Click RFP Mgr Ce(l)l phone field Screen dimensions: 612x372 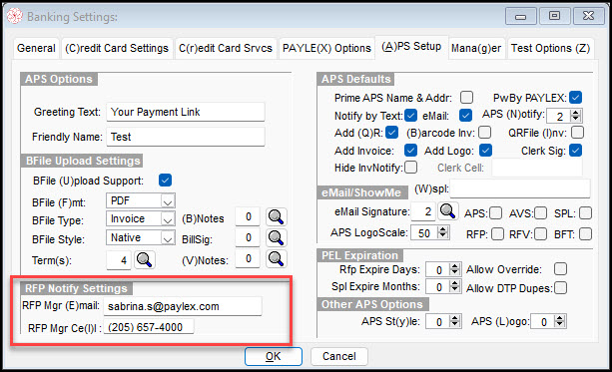(149, 327)
